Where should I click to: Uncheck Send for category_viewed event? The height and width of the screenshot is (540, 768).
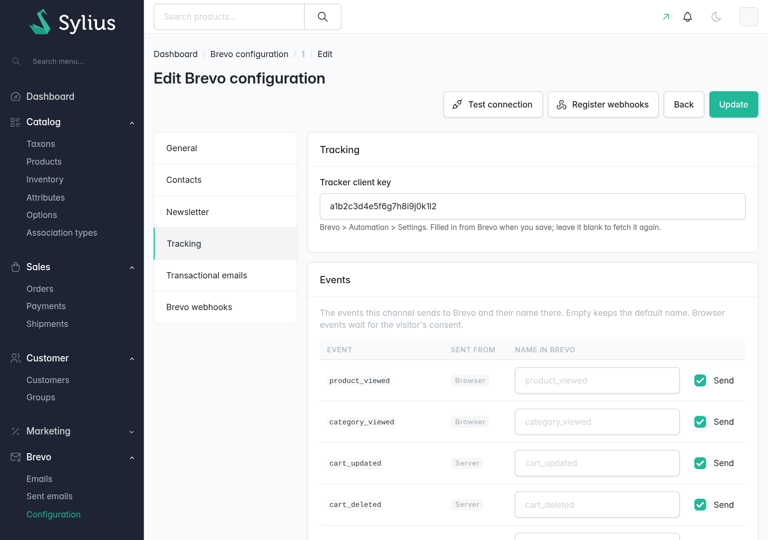coord(700,422)
